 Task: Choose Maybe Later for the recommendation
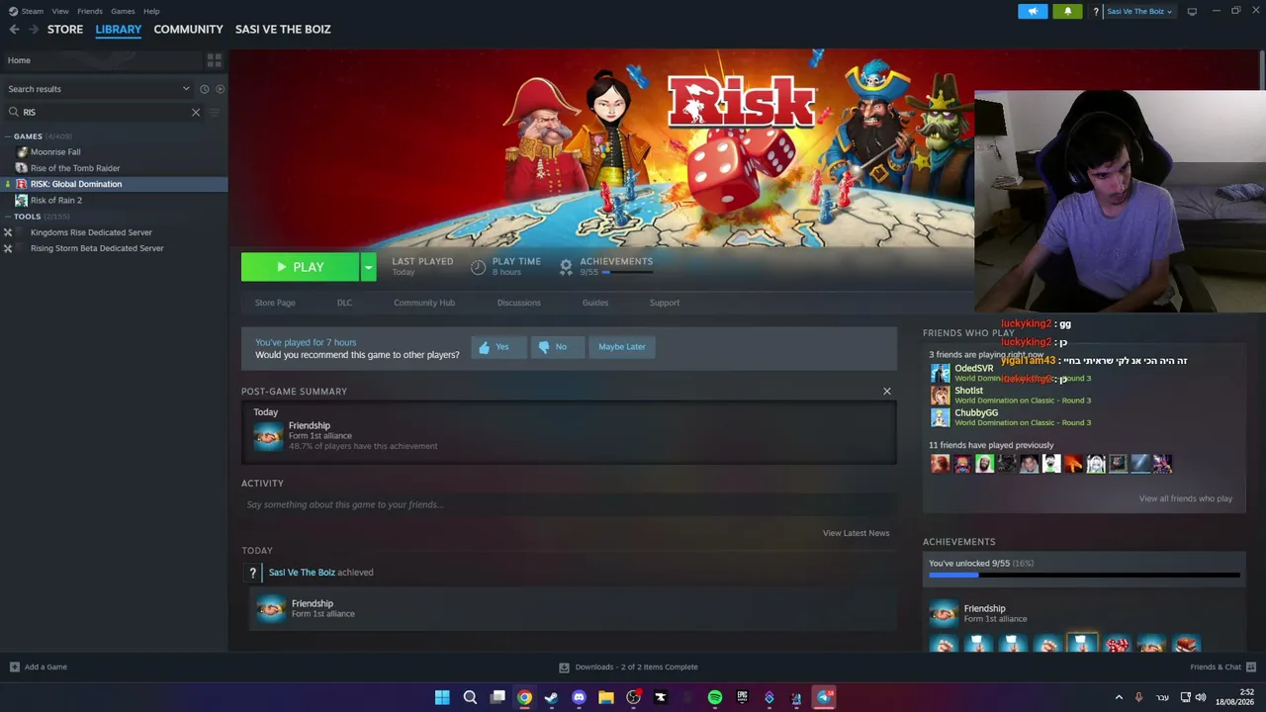622,347
